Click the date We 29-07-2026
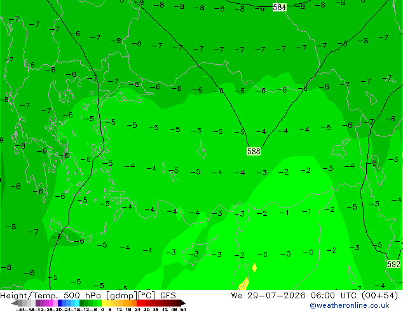 [x=268, y=296]
